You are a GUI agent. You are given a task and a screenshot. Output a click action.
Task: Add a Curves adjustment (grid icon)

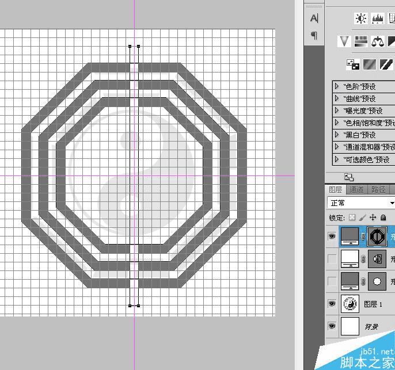point(392,18)
